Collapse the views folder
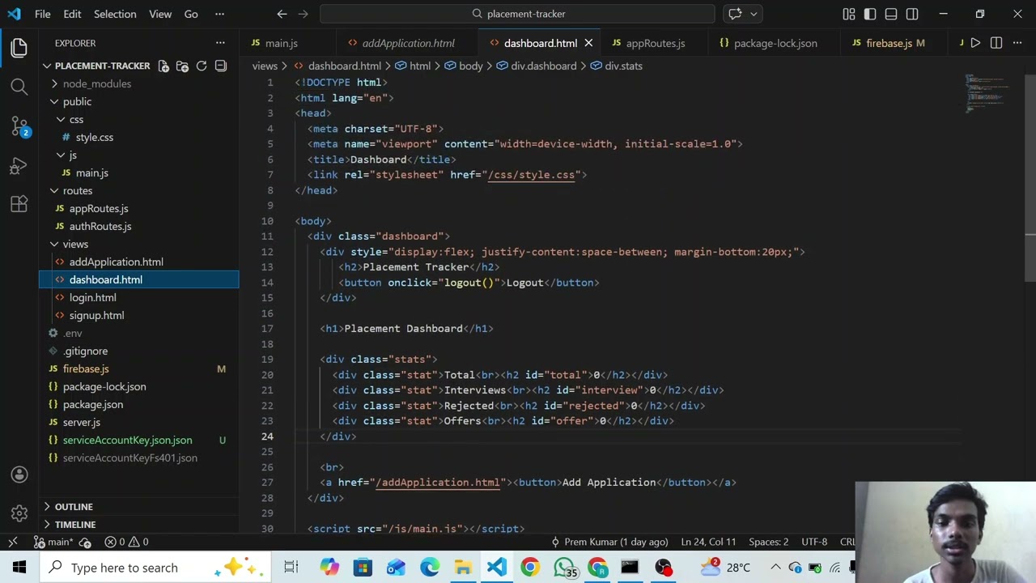 pos(75,244)
